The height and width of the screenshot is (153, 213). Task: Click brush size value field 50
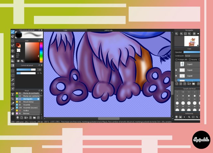pos(39,70)
